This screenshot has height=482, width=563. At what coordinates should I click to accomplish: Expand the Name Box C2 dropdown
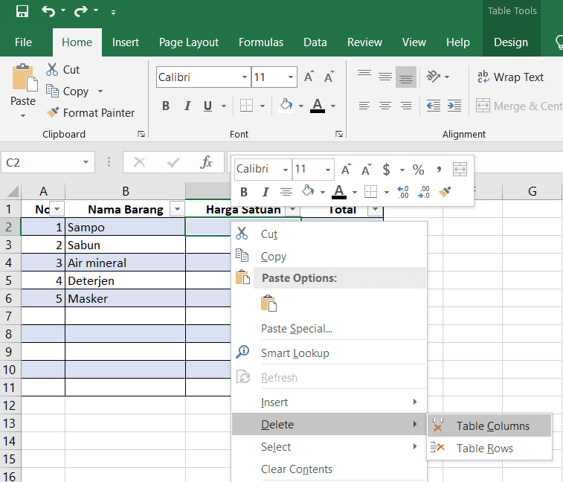[86, 162]
